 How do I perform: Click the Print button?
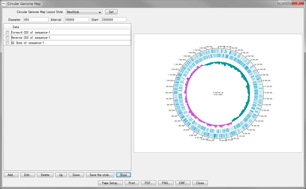click(132, 183)
